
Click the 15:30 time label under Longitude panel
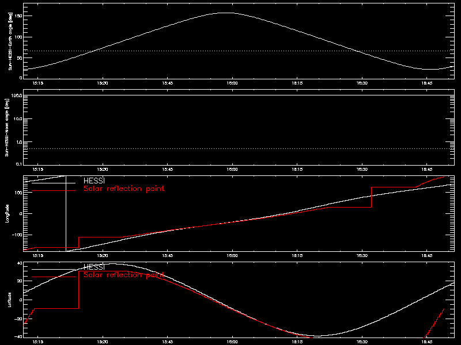[103, 256]
